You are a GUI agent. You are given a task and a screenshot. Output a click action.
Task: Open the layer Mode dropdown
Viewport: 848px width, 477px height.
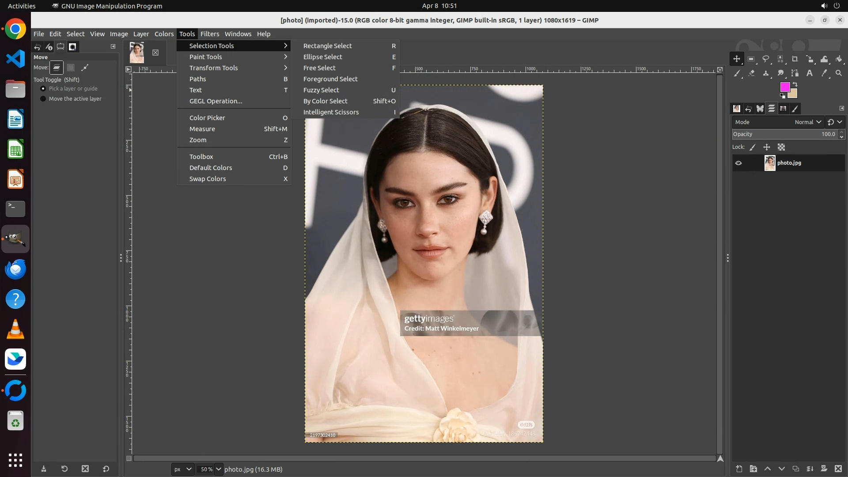coord(807,122)
